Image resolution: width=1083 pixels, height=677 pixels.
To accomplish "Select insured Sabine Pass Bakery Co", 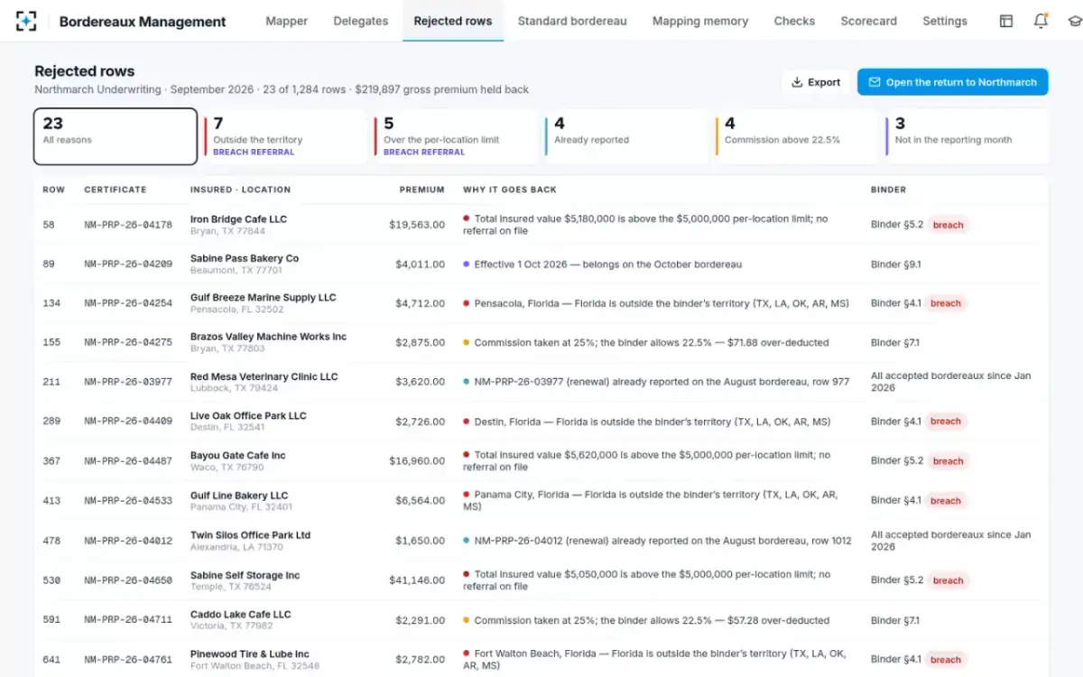I will point(245,258).
